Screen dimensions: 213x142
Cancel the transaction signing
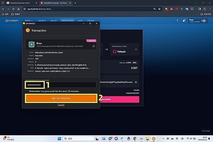point(61,105)
